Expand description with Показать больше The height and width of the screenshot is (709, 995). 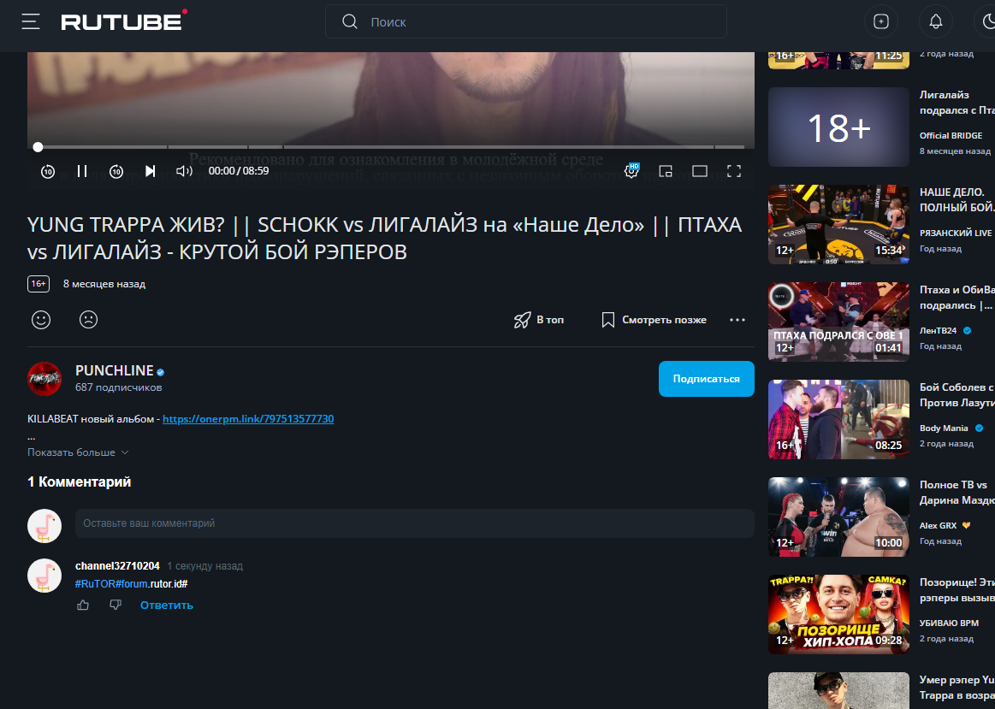77,452
